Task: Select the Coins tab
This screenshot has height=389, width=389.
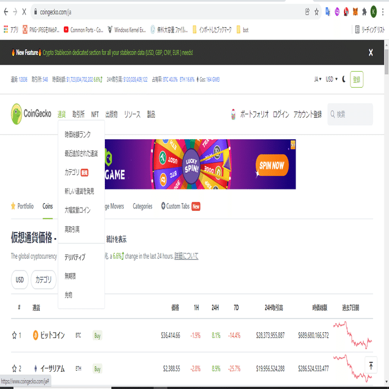Action: click(47, 206)
